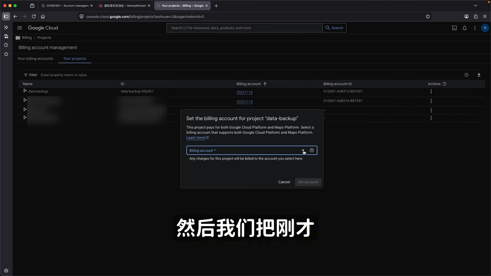491x276 pixels.
Task: Click the ID column header
Action: point(123,84)
